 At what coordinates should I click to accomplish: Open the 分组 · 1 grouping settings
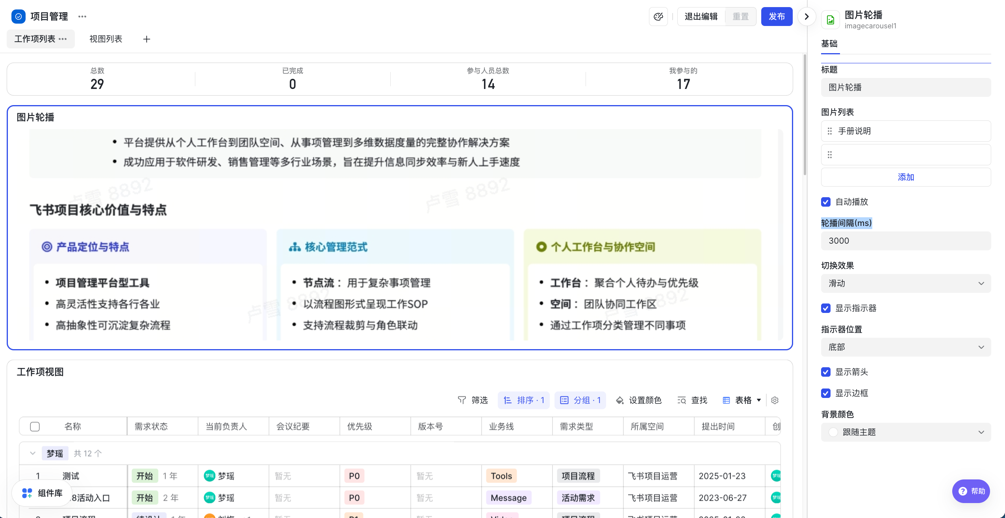click(580, 400)
